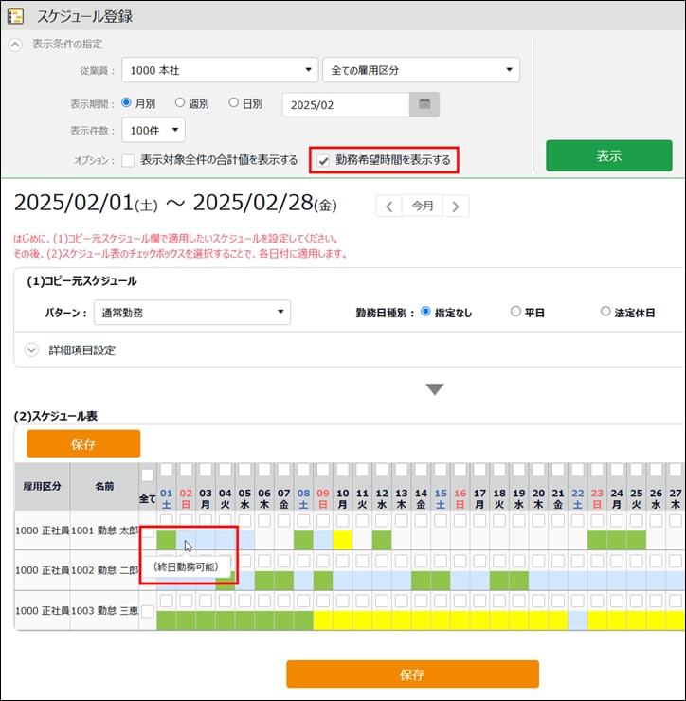The height and width of the screenshot is (701, 686).
Task: Click the 今月 button
Action: (x=422, y=207)
